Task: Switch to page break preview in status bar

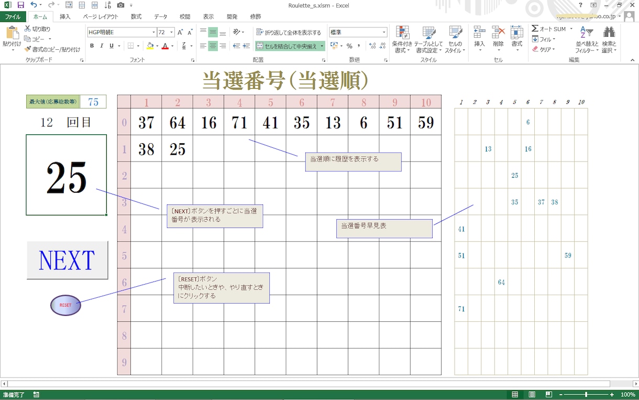Action: pyautogui.click(x=548, y=395)
